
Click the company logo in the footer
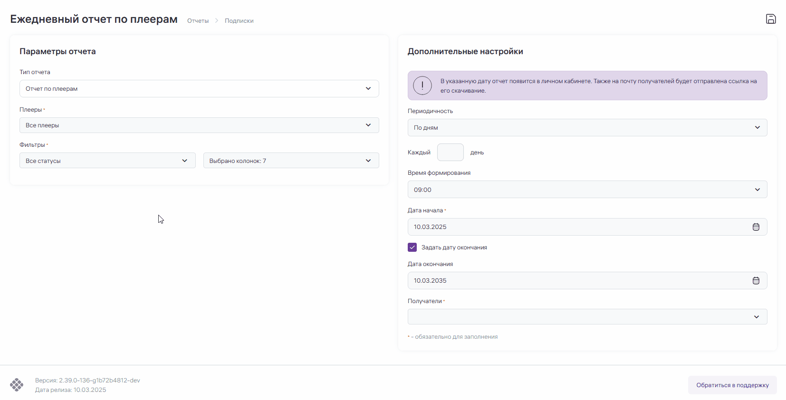coord(17,385)
